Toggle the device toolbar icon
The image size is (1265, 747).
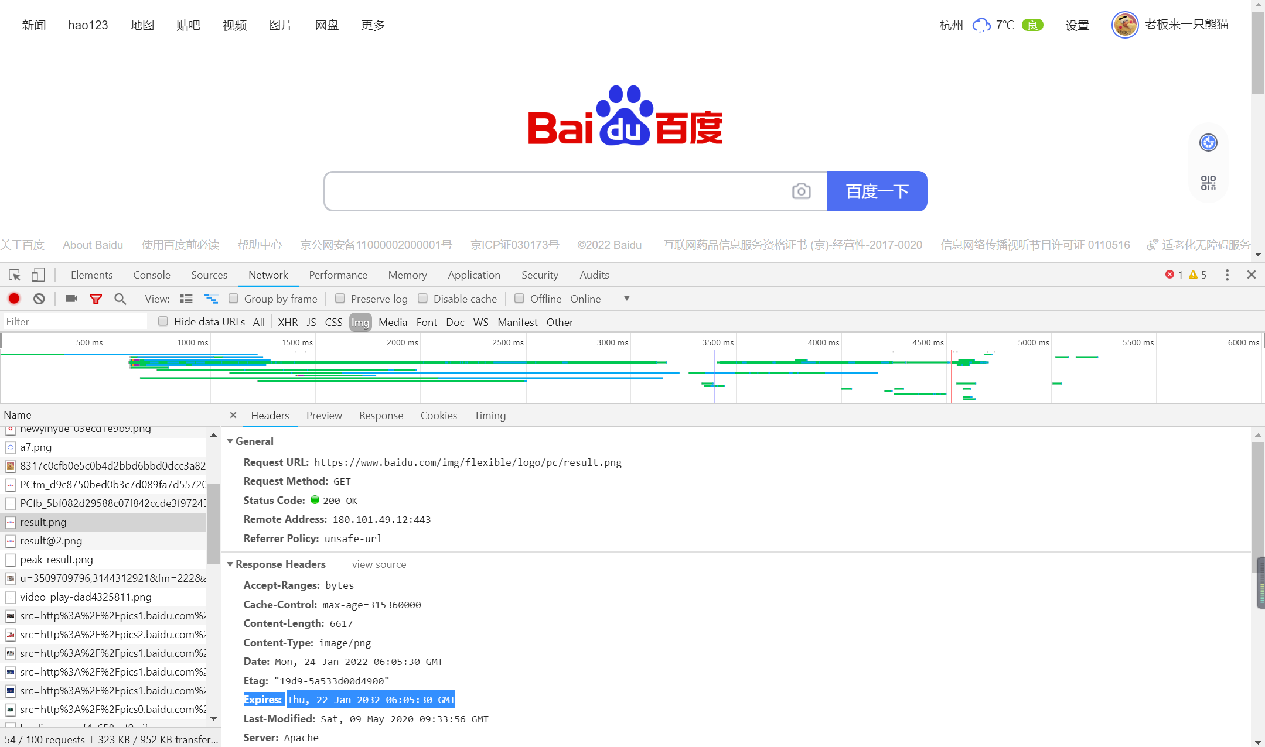click(x=38, y=275)
